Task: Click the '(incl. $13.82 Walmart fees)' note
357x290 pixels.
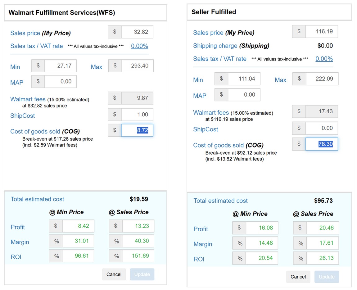Action: [x=234, y=159]
